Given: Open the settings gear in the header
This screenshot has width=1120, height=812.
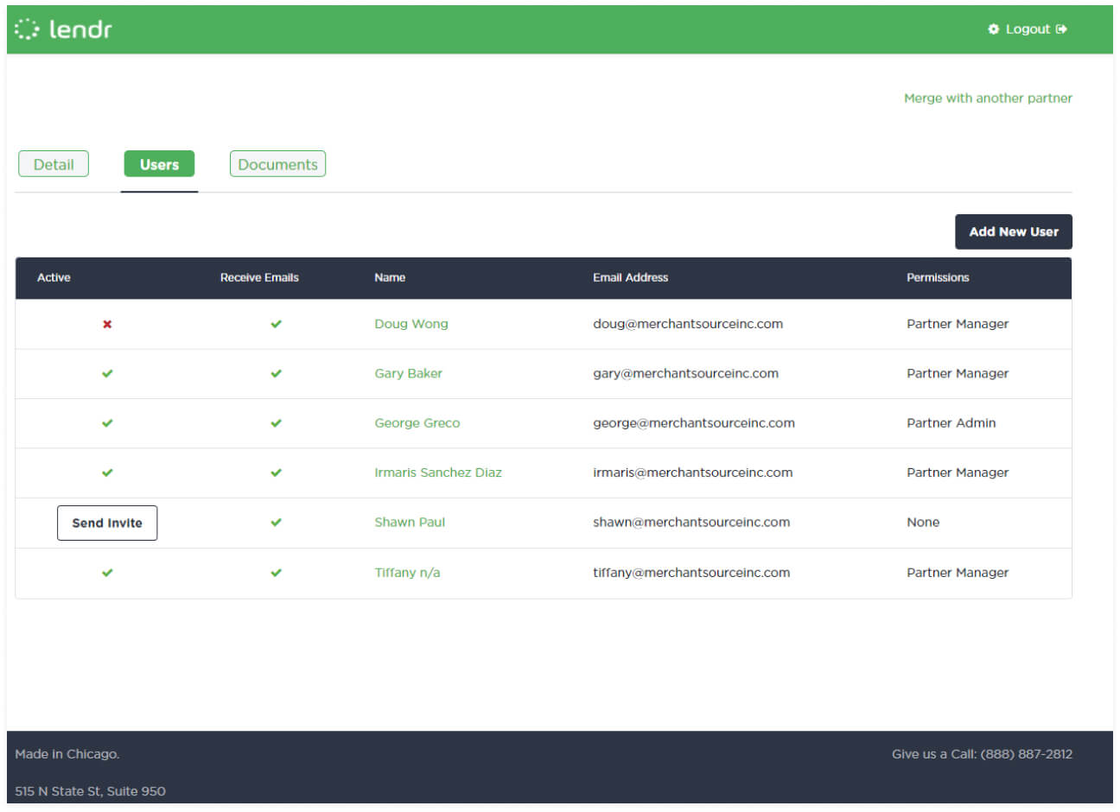Looking at the screenshot, I should (x=993, y=29).
